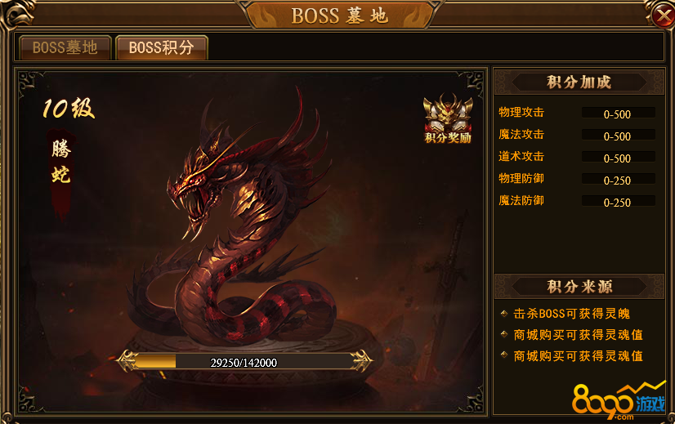675x424 pixels.
Task: Click the diamond bullet beside 击杀BOSS可获得灵魄
Action: click(x=504, y=314)
